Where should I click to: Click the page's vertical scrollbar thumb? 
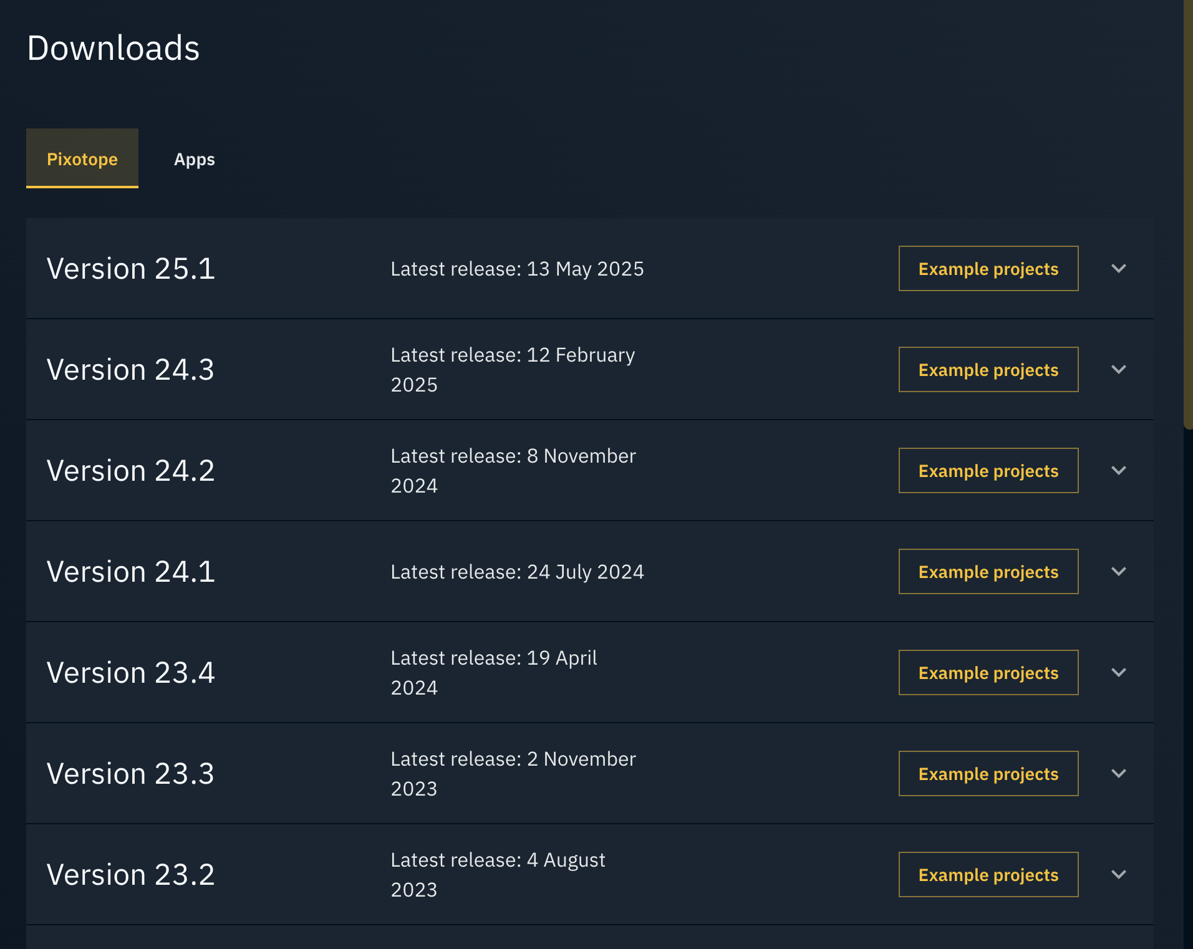(1188, 212)
